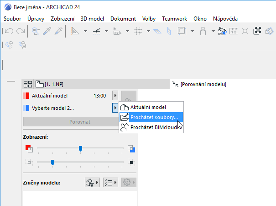This screenshot has height=206, width=276.
Task: Click the Redo arrow icon
Action: click(x=21, y=31)
